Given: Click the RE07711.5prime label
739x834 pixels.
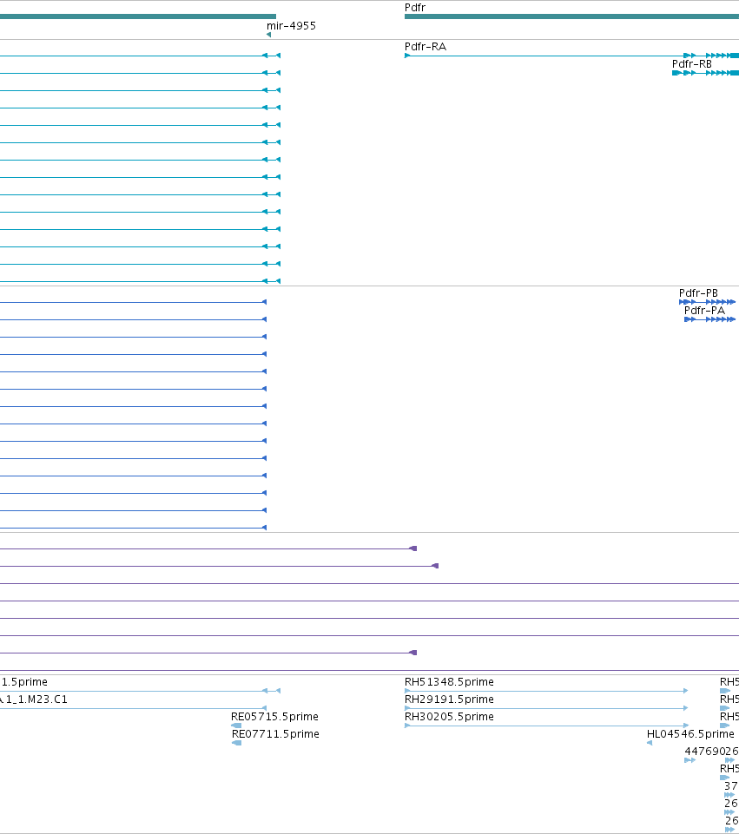Looking at the screenshot, I should 275,734.
